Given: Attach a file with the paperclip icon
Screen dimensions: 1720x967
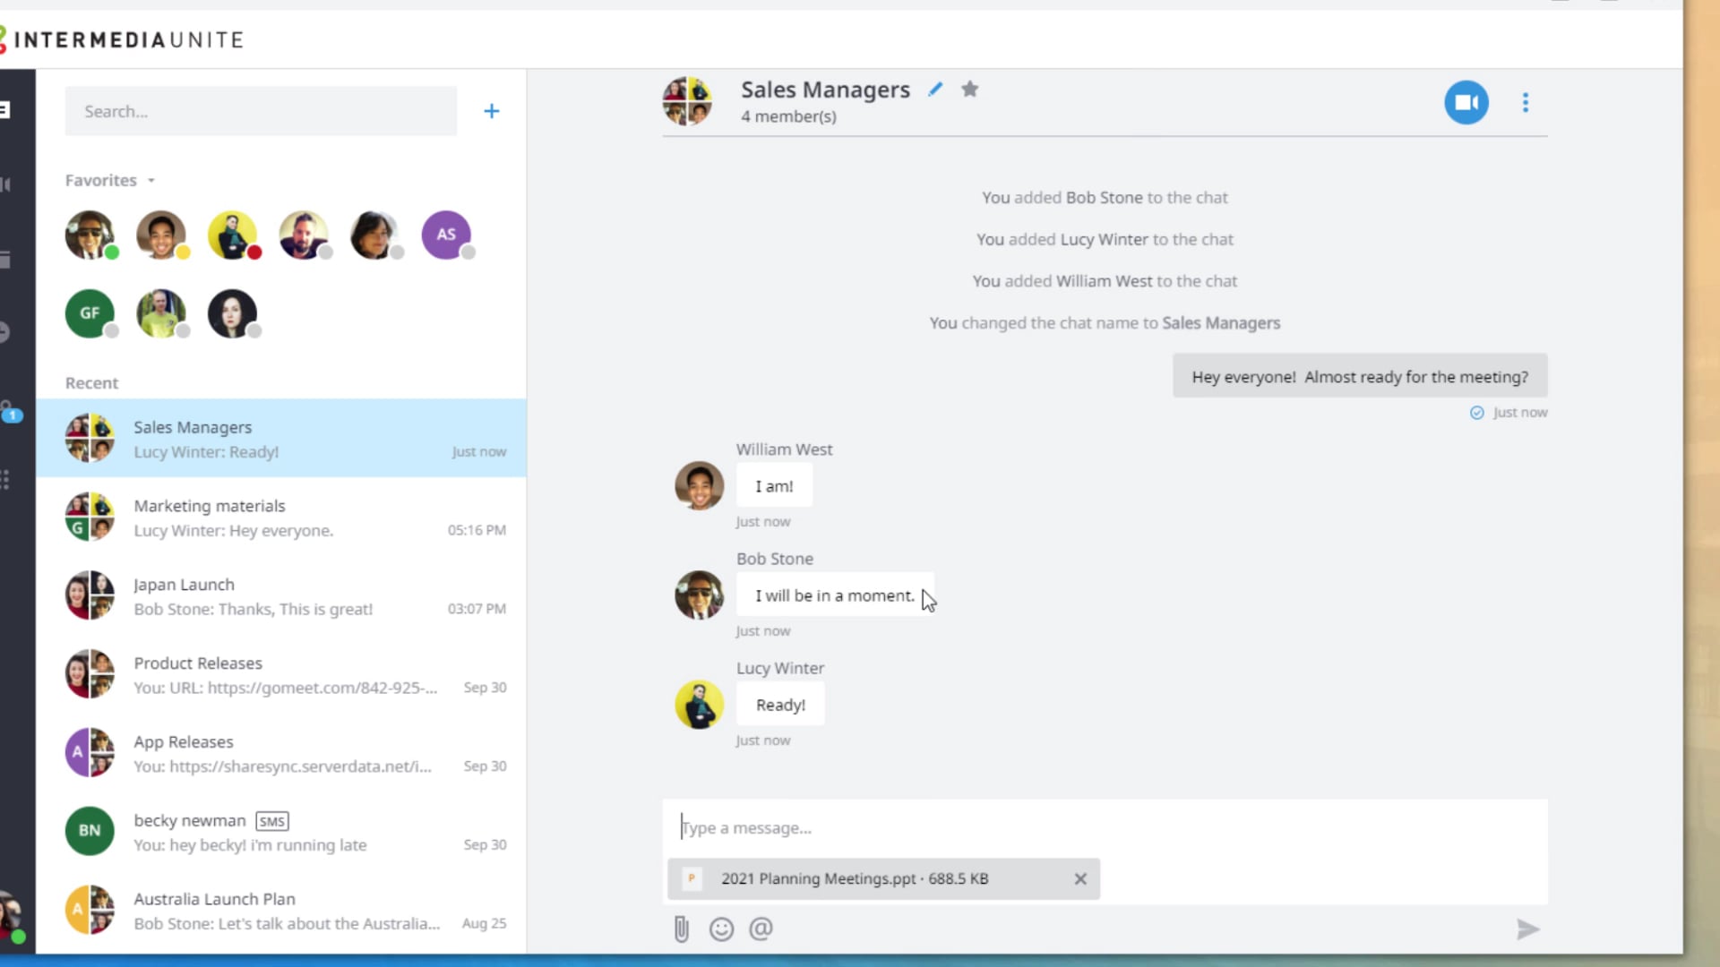Looking at the screenshot, I should point(681,929).
